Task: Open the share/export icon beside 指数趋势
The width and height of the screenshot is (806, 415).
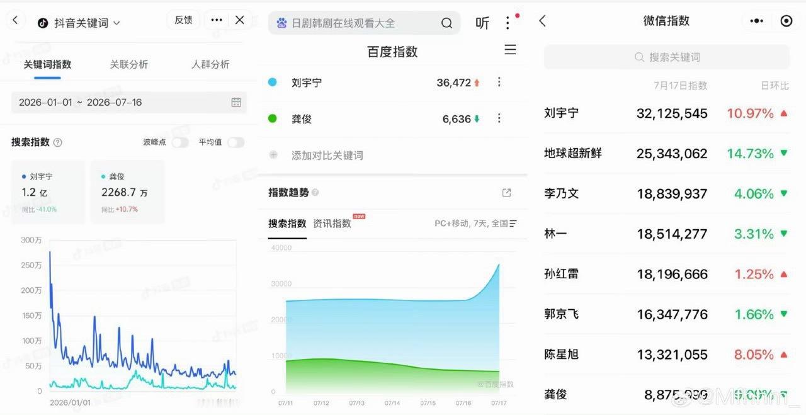Action: point(506,193)
